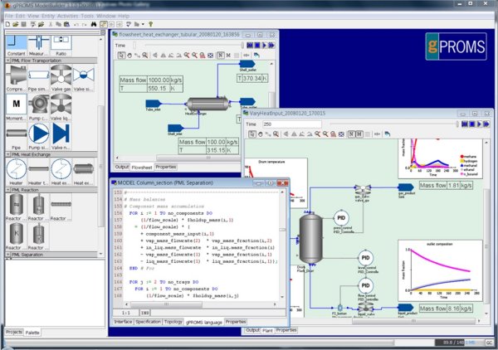498x350 pixels.
Task: Open the Tools menu
Action: 87,16
